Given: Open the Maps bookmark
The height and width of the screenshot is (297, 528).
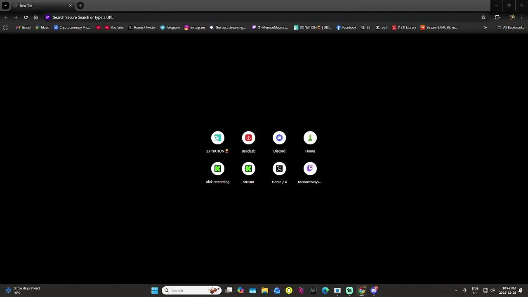Looking at the screenshot, I should click(42, 28).
